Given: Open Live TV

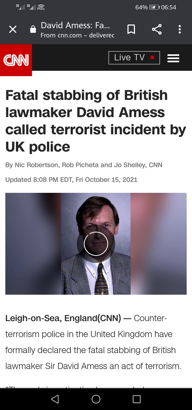Looking at the screenshot, I should (134, 58).
